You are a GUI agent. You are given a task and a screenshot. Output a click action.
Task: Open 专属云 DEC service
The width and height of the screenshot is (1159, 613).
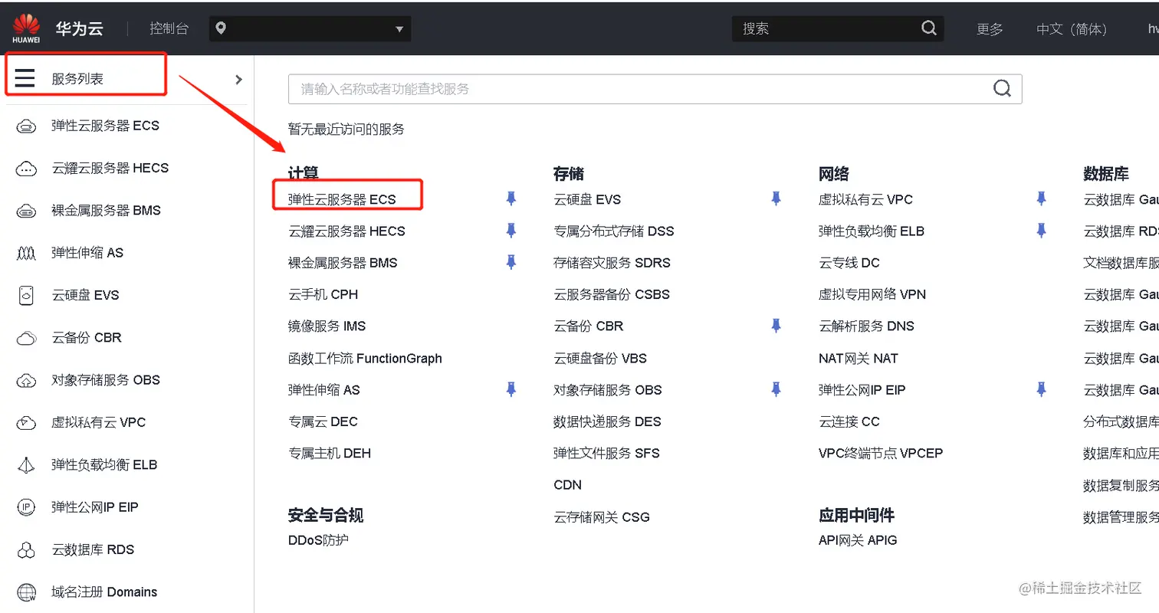point(323,421)
